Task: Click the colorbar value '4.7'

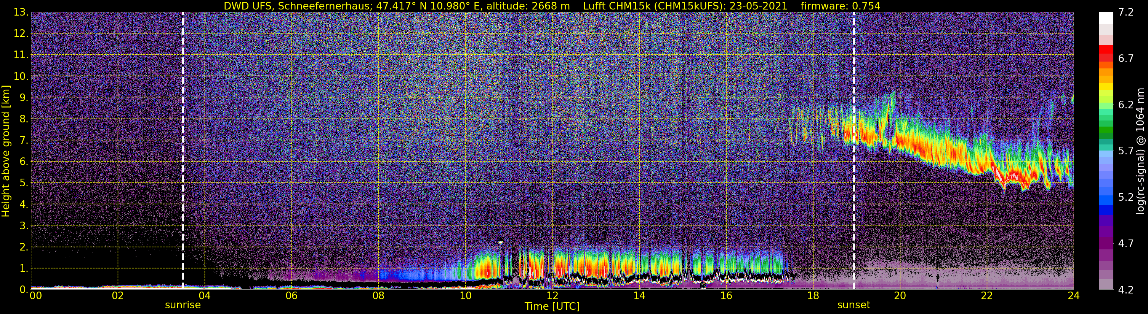Action: click(x=1126, y=244)
